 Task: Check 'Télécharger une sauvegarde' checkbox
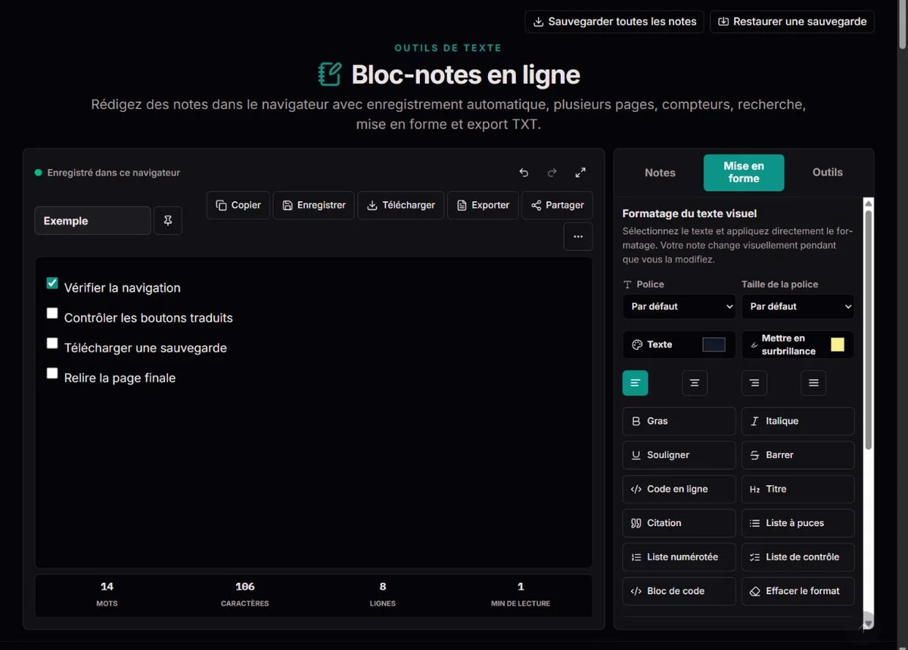tap(52, 343)
